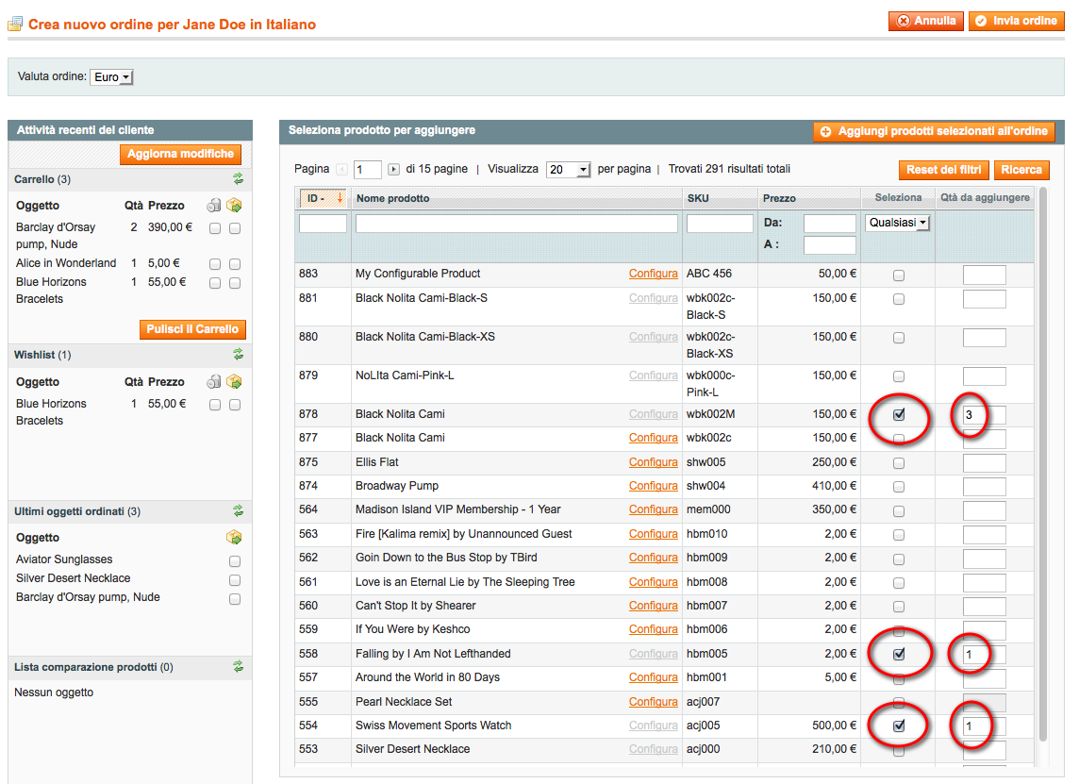Image resolution: width=1079 pixels, height=784 pixels.
Task: Open the Qualsiasi filter dropdown in Seleziona column
Action: tap(897, 223)
